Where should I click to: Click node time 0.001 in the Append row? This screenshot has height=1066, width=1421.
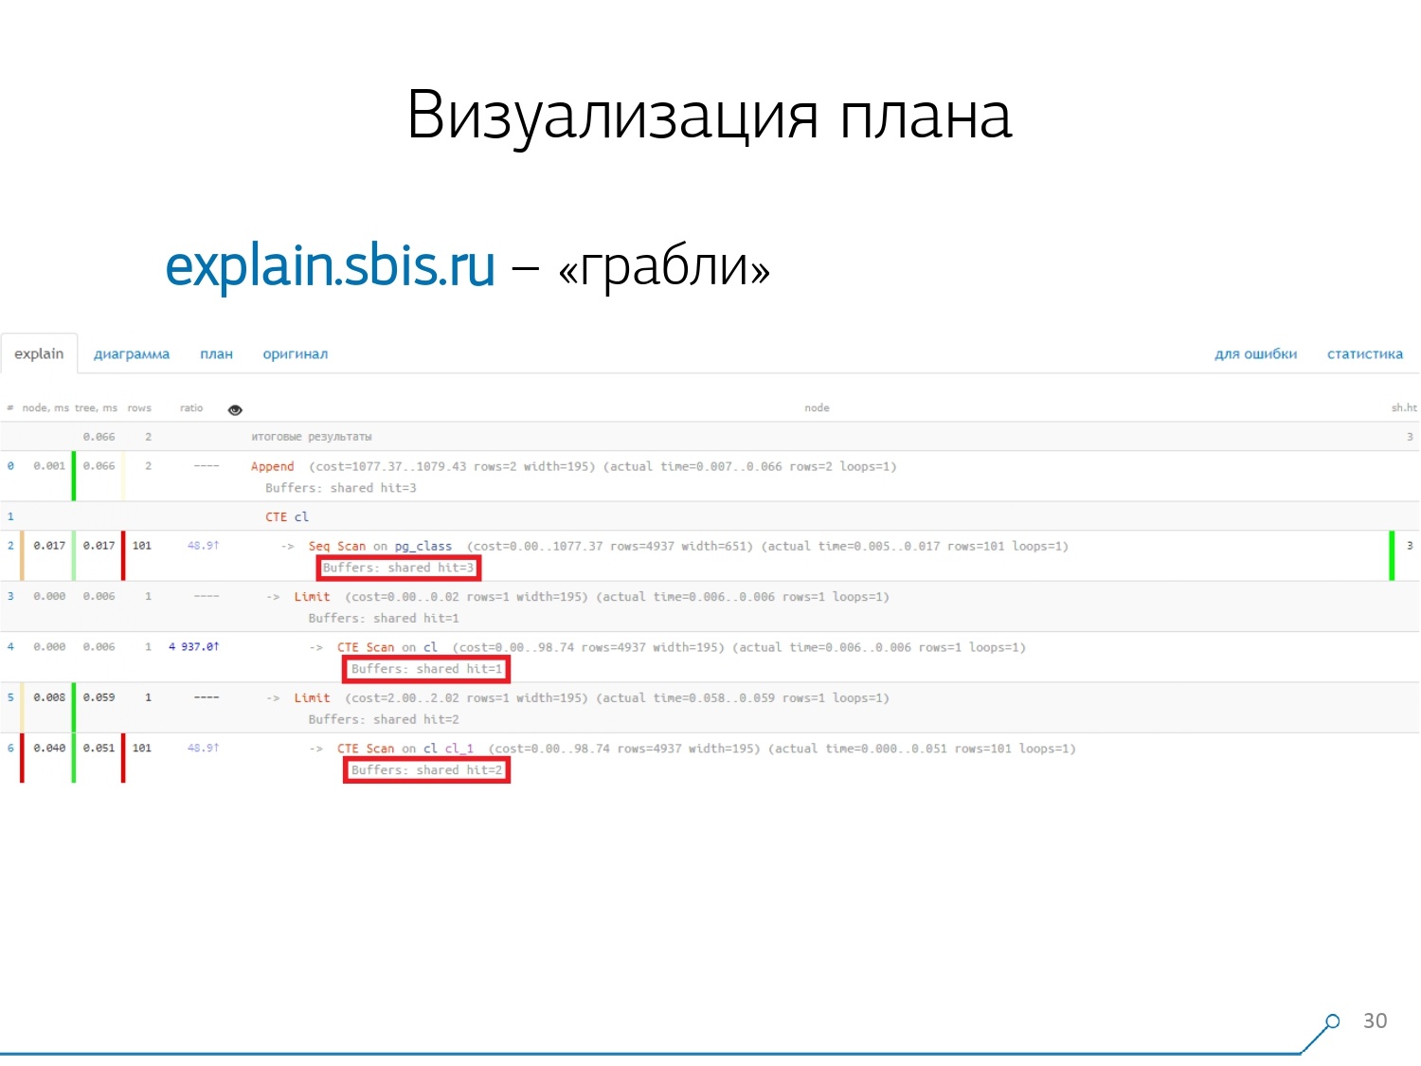point(49,466)
